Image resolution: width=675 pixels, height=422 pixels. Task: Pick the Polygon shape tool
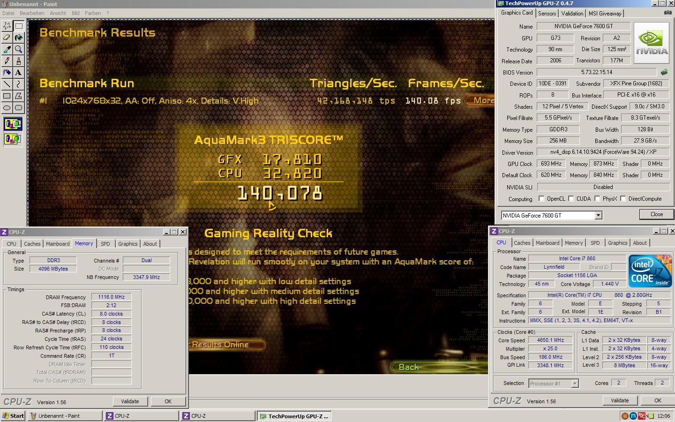19,96
